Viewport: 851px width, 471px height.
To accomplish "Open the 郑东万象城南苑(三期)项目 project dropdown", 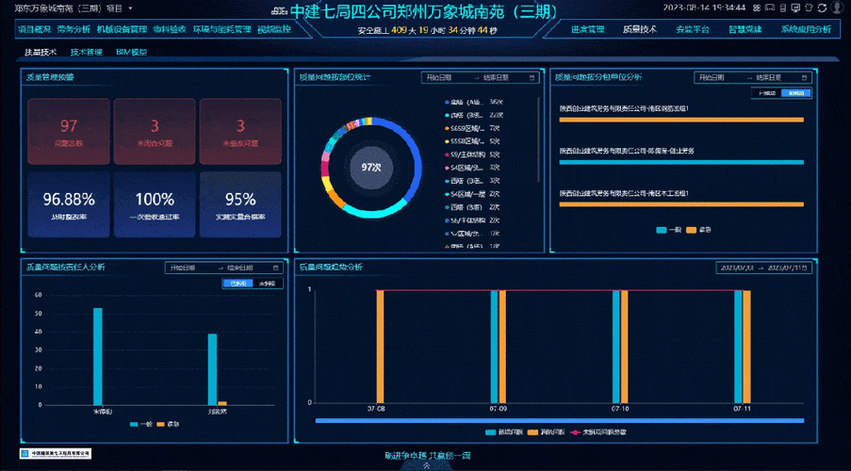I will click(x=74, y=8).
